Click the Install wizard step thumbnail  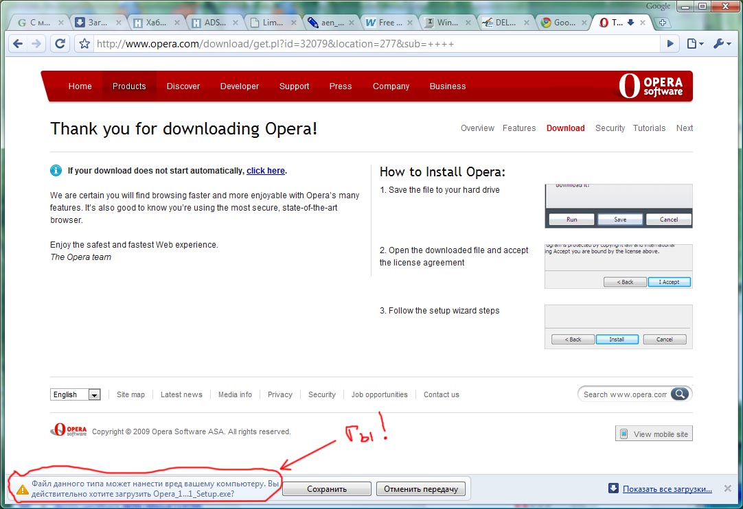619,327
